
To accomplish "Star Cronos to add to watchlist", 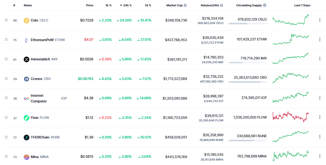I will [6, 78].
